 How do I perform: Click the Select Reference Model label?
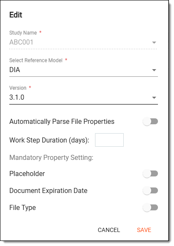point(36,60)
